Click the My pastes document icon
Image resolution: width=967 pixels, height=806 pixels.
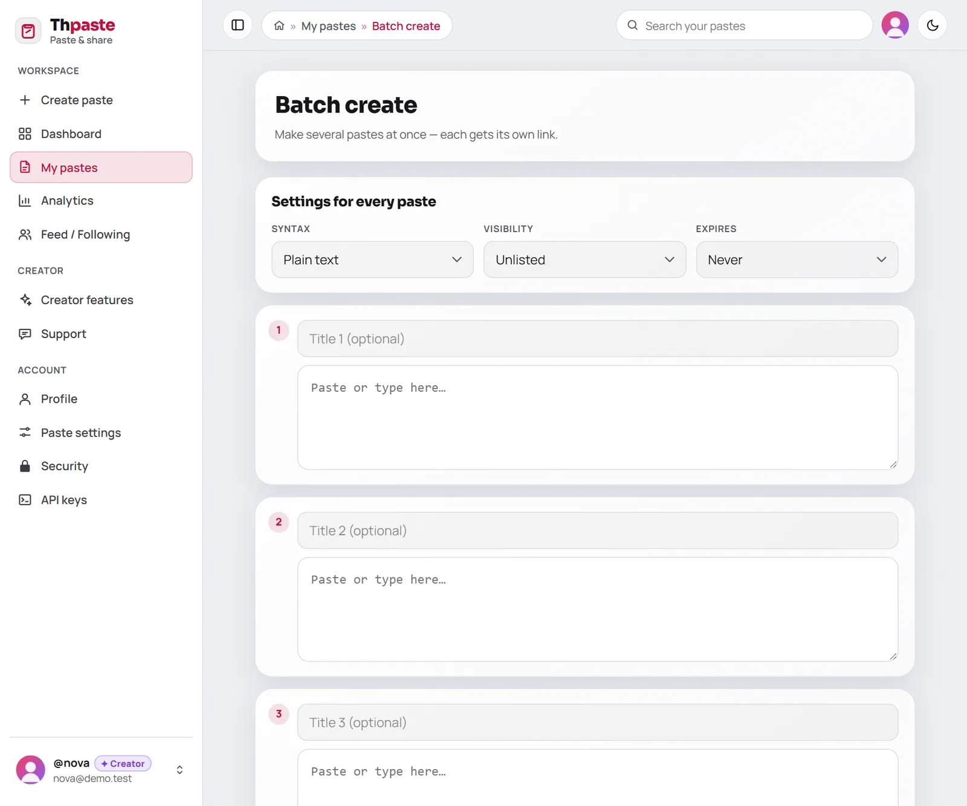pos(25,167)
